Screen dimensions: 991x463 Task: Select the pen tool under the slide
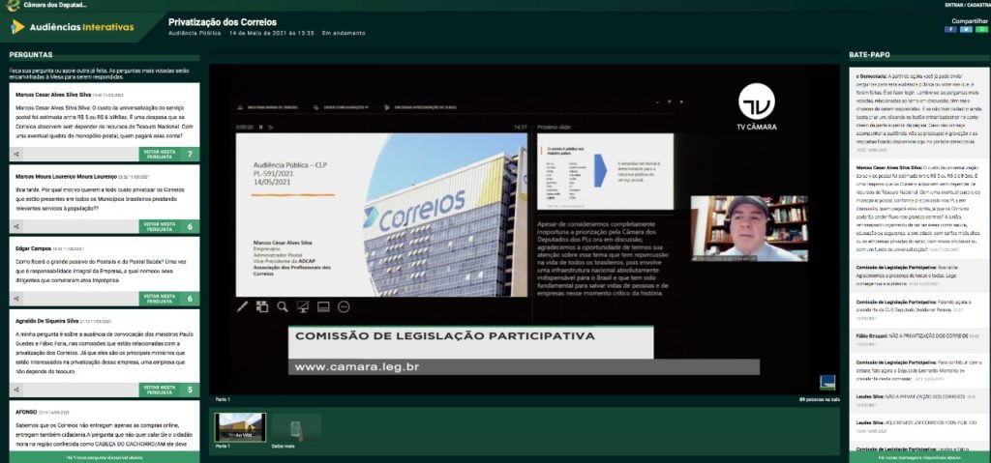coord(243,306)
